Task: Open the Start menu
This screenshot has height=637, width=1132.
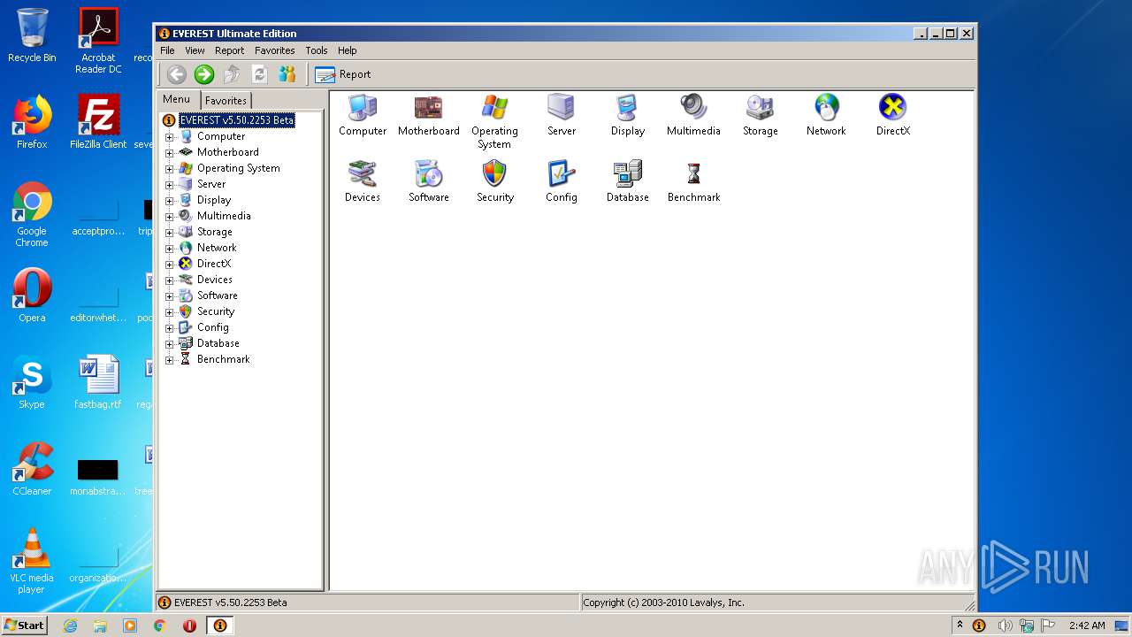Action: point(24,625)
